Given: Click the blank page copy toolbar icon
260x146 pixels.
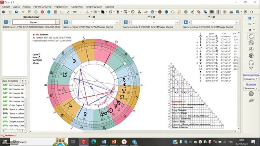Looking at the screenshot, I should (10, 12).
